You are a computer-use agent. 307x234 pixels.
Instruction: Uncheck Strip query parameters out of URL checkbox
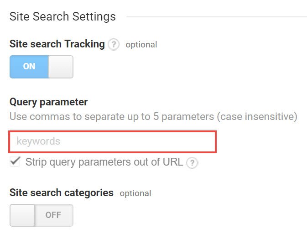pos(16,162)
